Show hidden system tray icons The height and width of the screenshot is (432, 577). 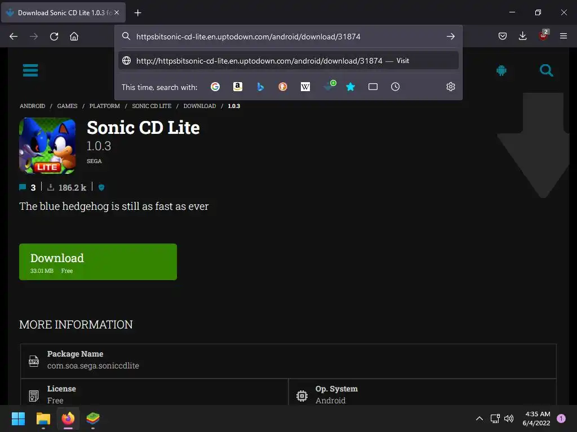click(x=479, y=418)
